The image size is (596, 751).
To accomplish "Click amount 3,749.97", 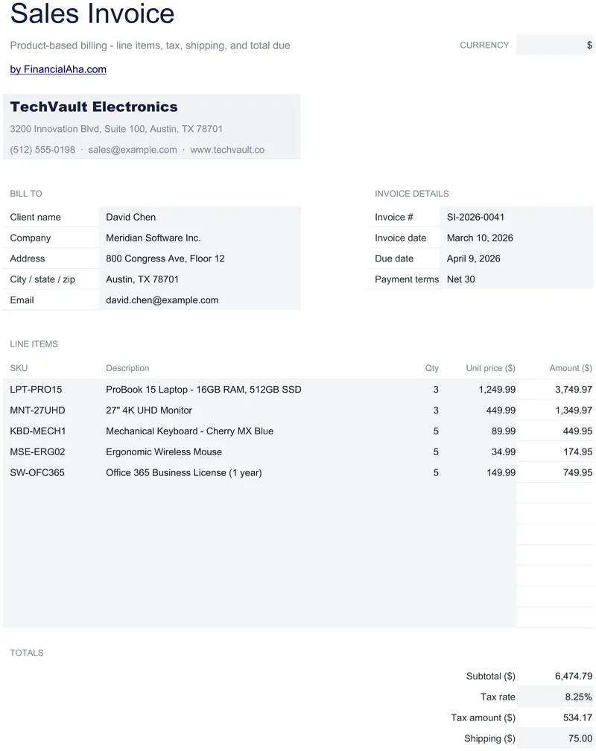I will (574, 390).
